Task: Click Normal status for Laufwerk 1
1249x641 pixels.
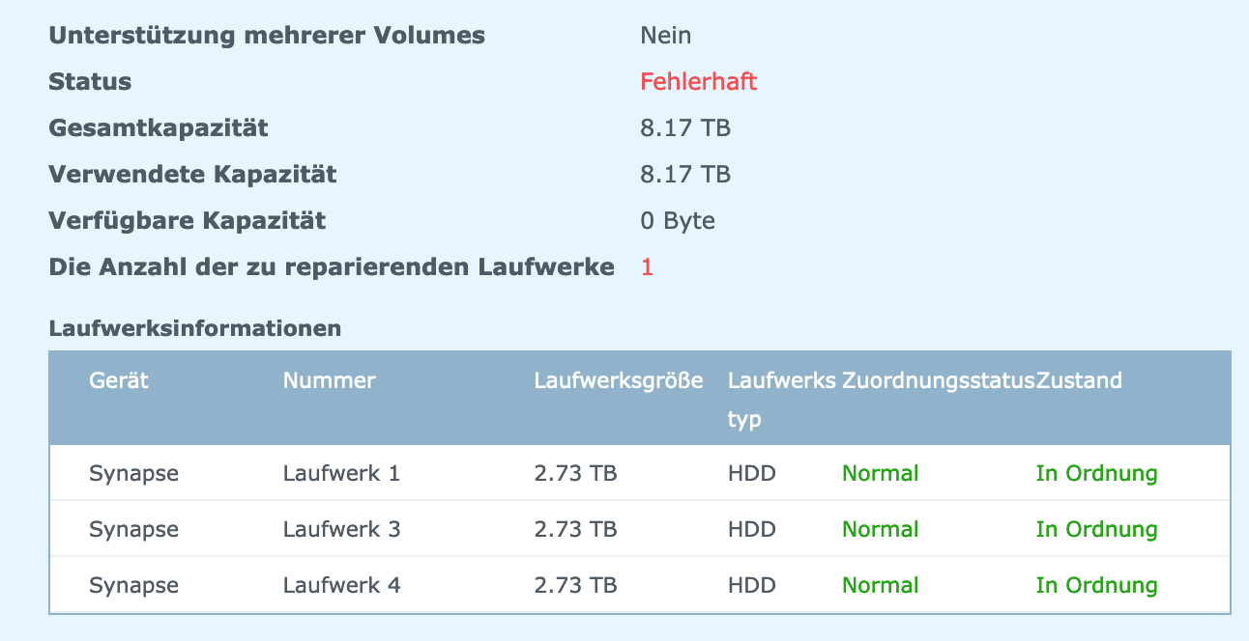Action: coord(880,473)
